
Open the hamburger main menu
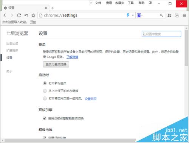click(184, 16)
